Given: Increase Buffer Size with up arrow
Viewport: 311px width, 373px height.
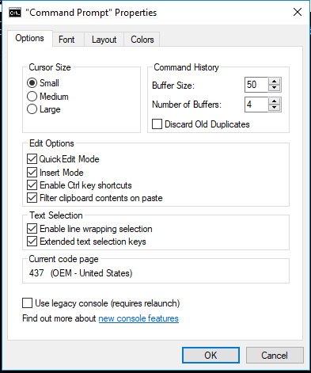Looking at the screenshot, I should (275, 82).
